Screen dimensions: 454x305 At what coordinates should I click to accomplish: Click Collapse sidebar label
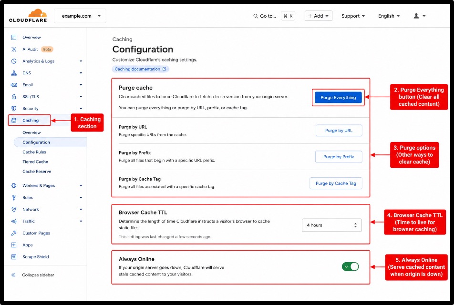tap(38, 275)
